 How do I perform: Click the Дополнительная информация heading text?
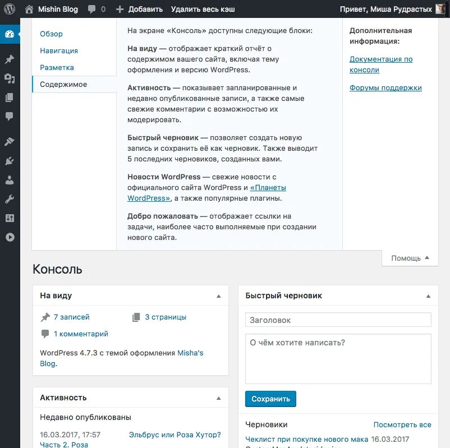click(x=380, y=36)
